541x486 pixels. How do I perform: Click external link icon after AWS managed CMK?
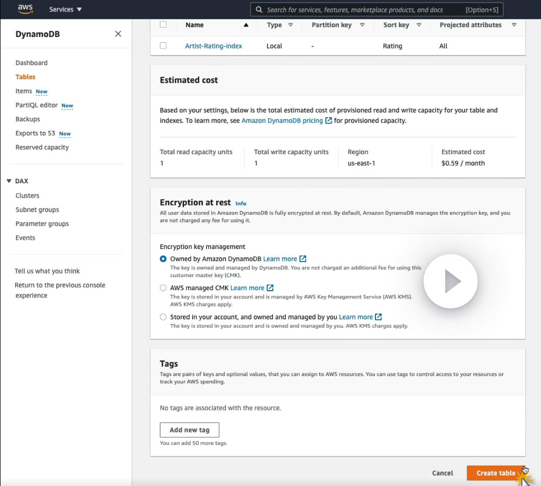(270, 288)
